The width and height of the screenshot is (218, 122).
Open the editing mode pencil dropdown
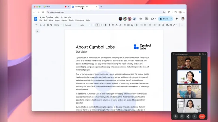pos(175,25)
